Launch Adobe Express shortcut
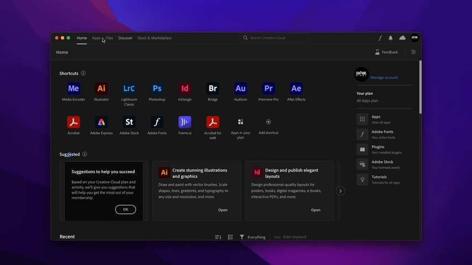The width and height of the screenshot is (472, 265). [101, 122]
